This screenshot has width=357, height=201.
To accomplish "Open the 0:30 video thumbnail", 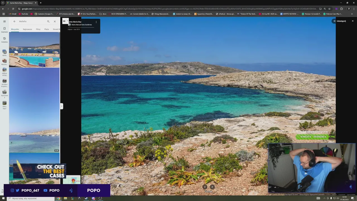I will (x=34, y=110).
